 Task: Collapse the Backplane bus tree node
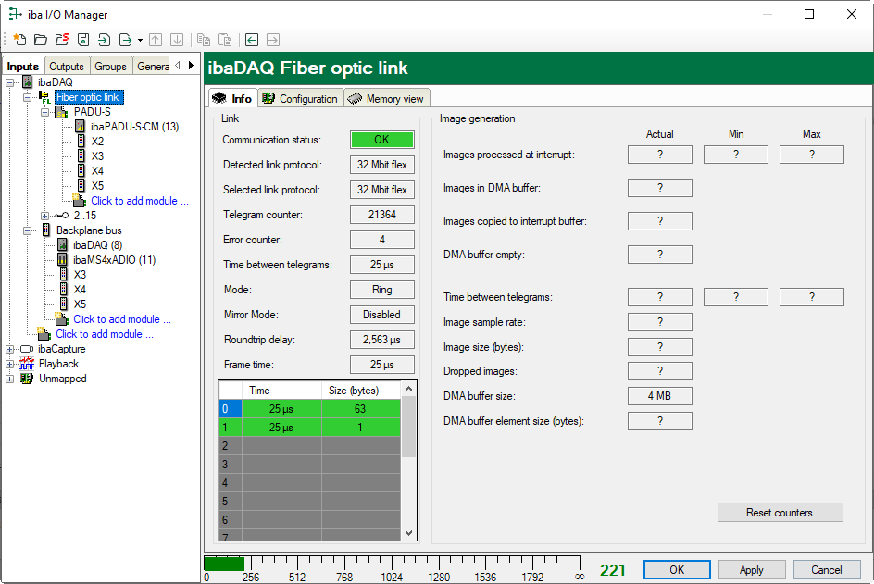[28, 230]
